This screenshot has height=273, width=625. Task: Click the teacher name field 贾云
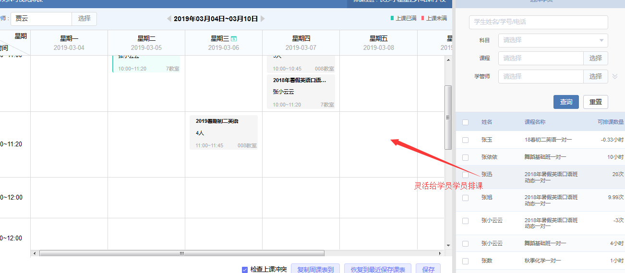tap(41, 19)
